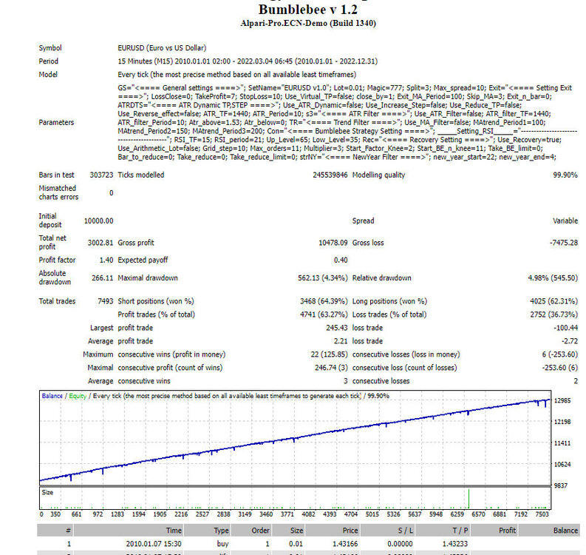Click the profit trades value 4741 (63.27%)

tap(324, 314)
